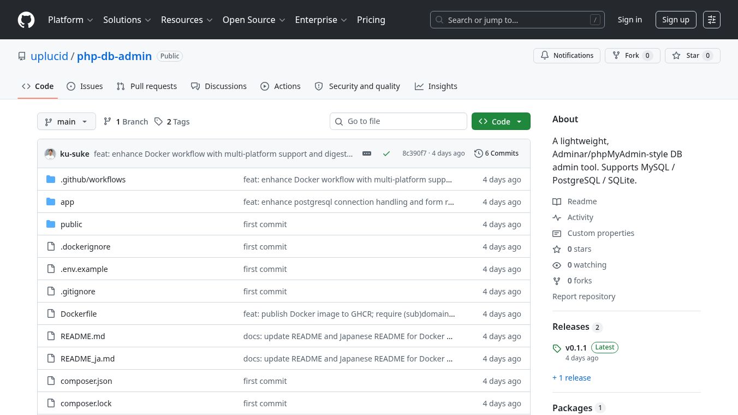Image resolution: width=738 pixels, height=415 pixels.
Task: Click the .env.example file icon
Action: [51, 269]
